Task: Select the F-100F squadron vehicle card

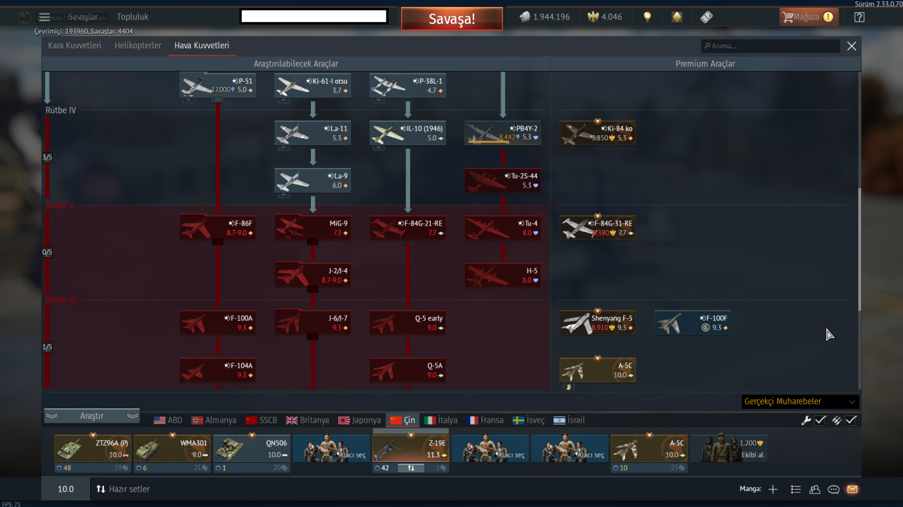Action: click(x=693, y=323)
